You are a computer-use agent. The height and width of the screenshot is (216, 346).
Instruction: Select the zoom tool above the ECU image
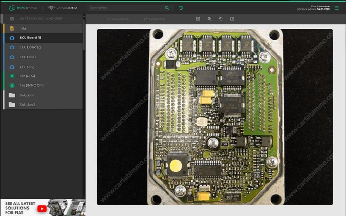coord(209,19)
